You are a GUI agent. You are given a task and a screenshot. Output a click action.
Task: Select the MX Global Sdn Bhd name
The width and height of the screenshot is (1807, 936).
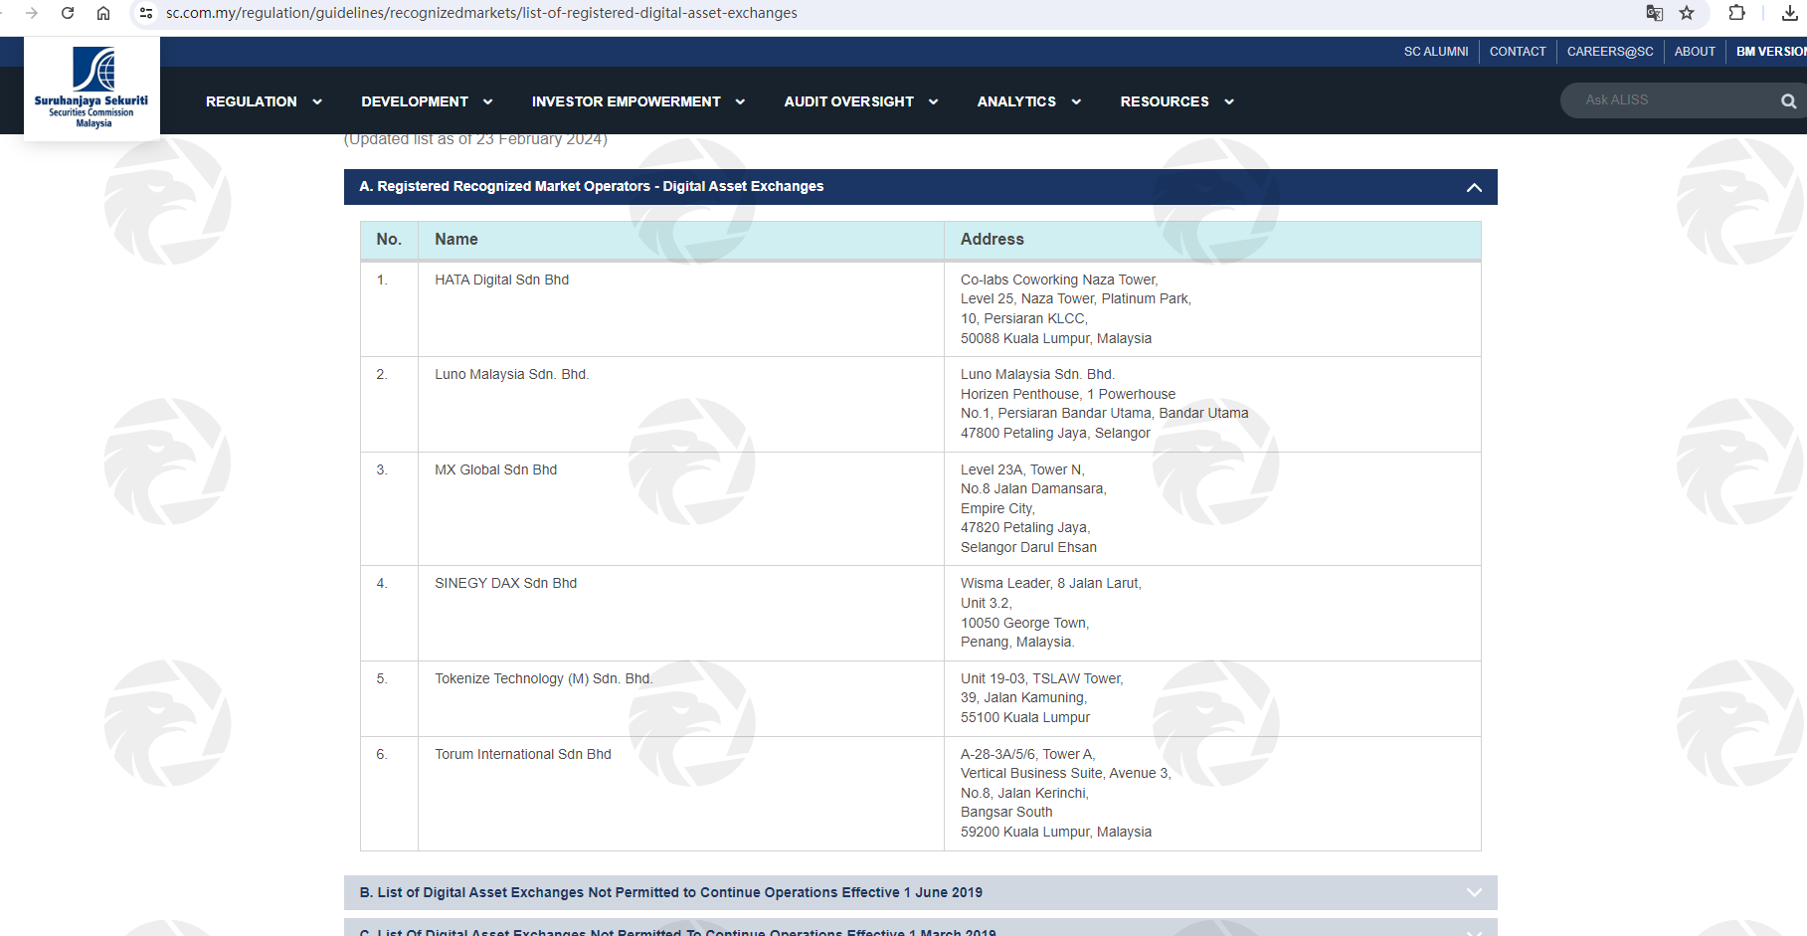495,469
